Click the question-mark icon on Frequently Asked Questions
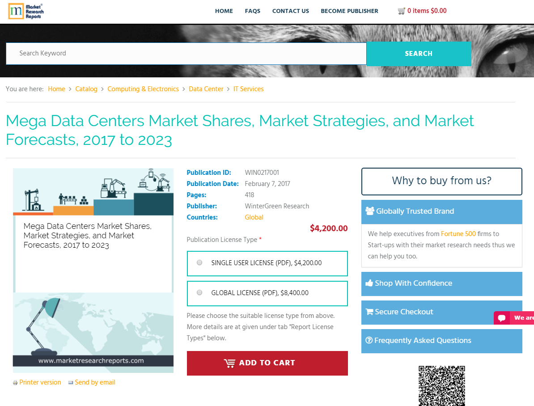534x406 pixels. (369, 340)
